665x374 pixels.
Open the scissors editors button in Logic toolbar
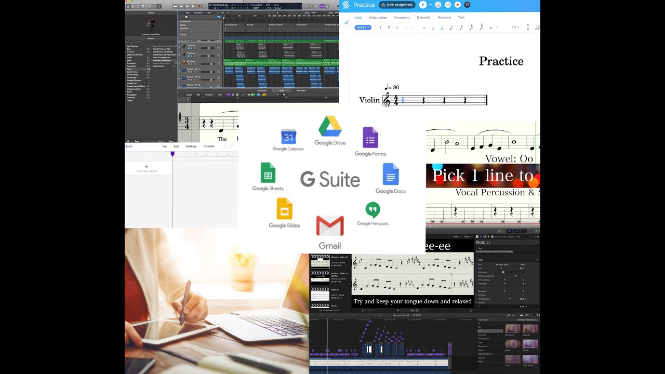[159, 6]
